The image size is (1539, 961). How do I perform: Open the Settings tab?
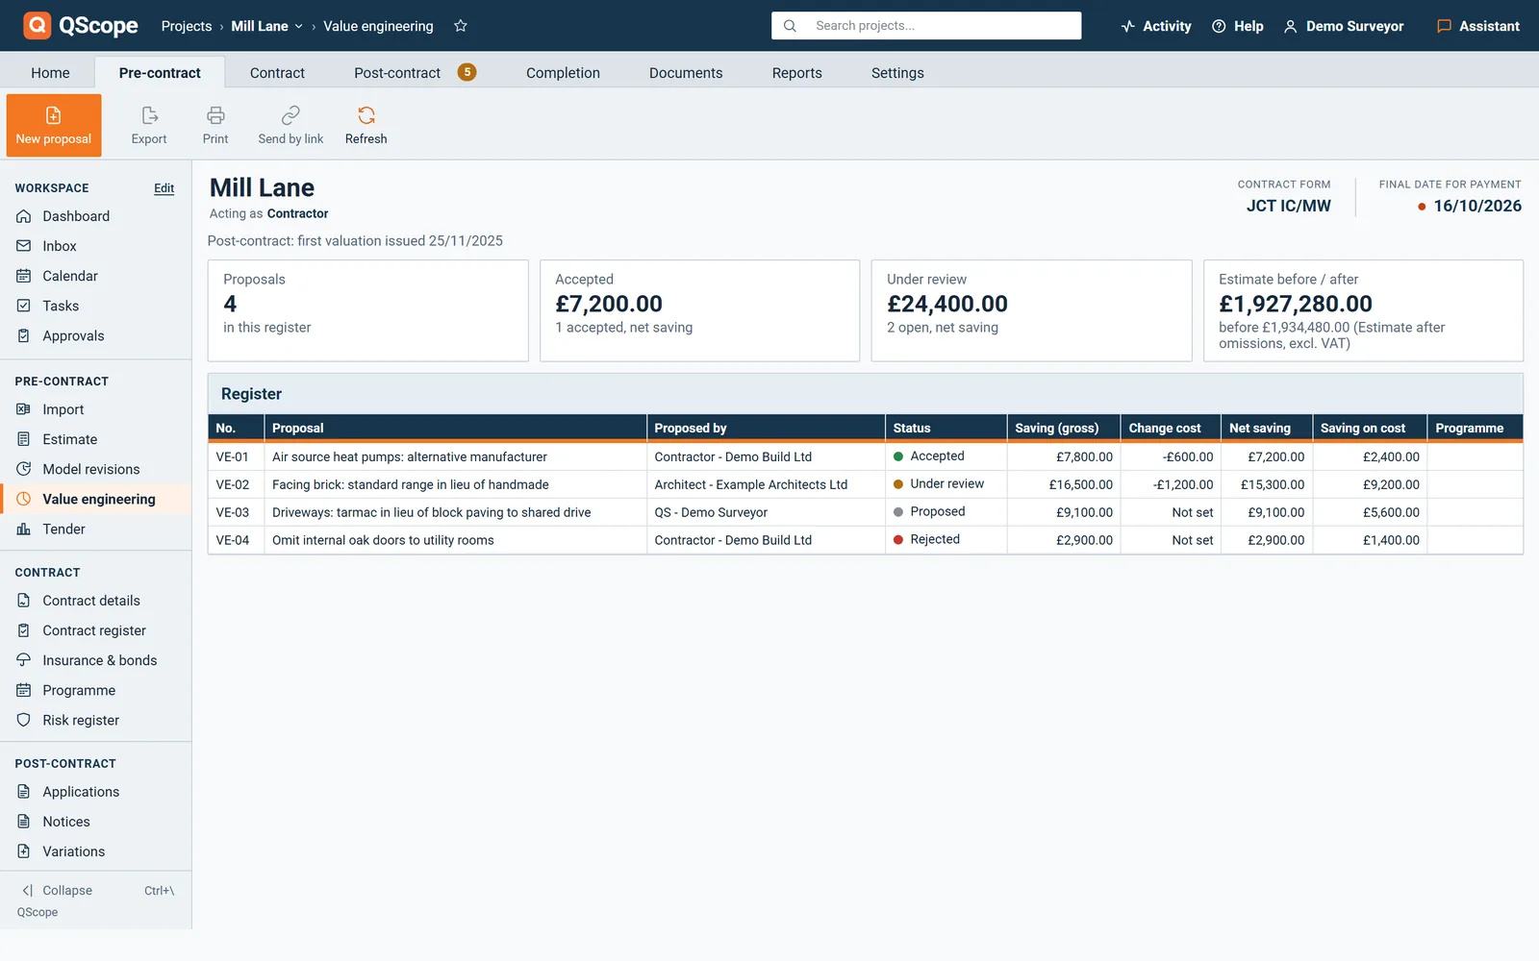click(x=897, y=72)
